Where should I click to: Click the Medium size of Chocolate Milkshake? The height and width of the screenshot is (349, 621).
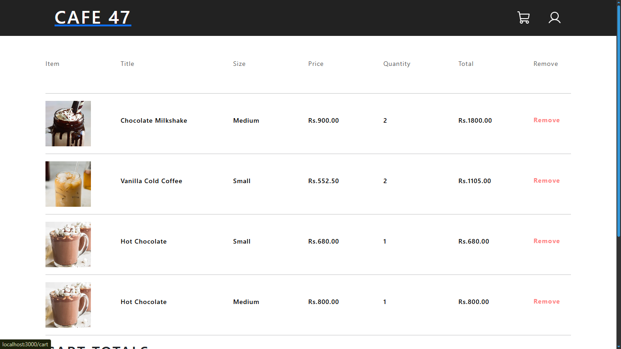tap(246, 120)
